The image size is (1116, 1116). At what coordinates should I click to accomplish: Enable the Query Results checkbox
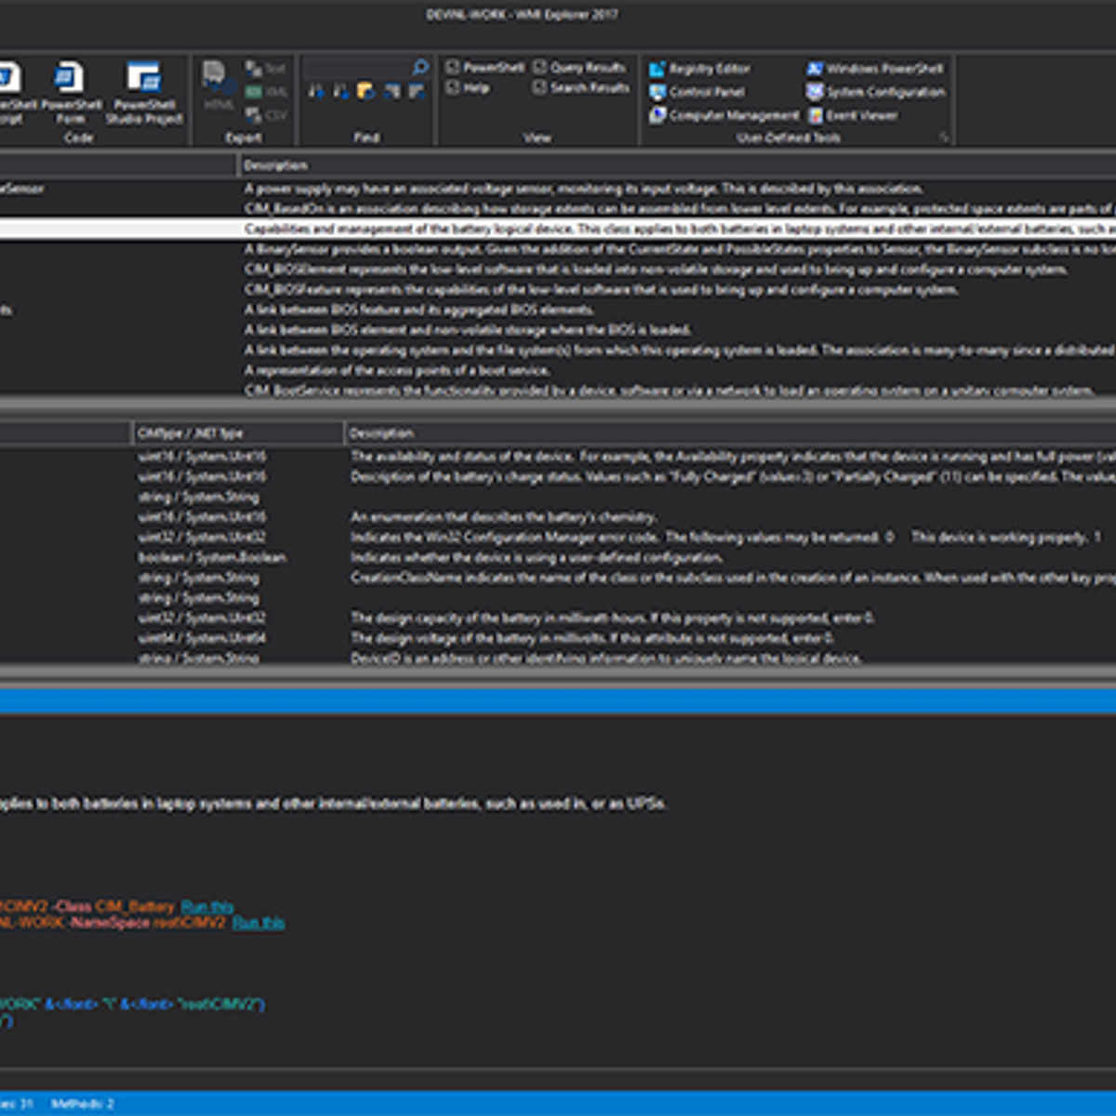pos(540,67)
